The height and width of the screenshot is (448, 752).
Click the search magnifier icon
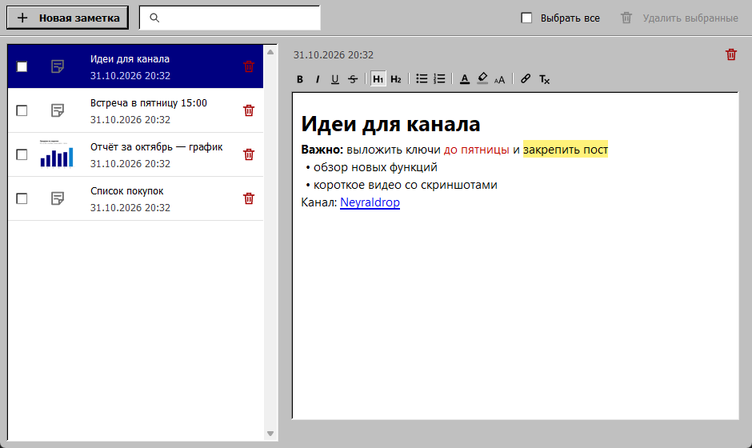click(154, 18)
